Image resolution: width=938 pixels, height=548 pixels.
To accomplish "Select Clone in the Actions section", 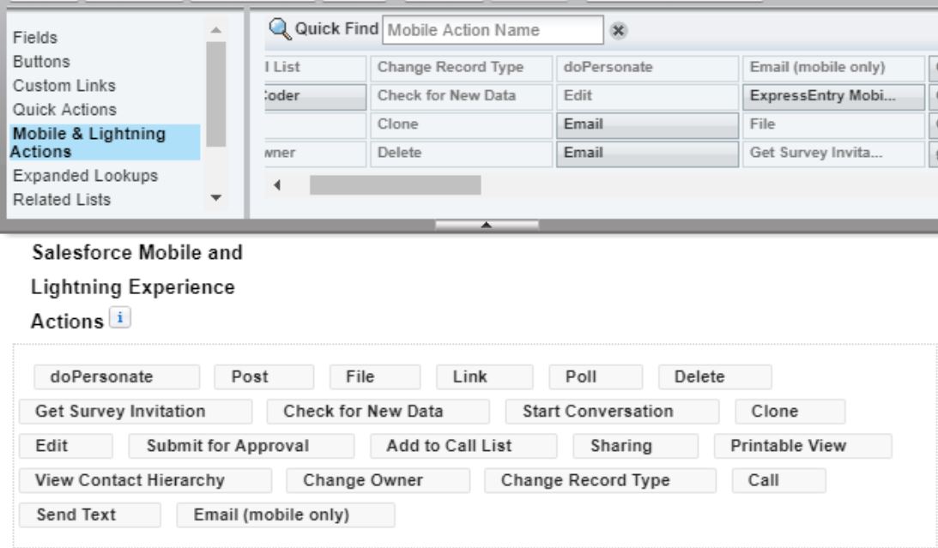I will (790, 412).
